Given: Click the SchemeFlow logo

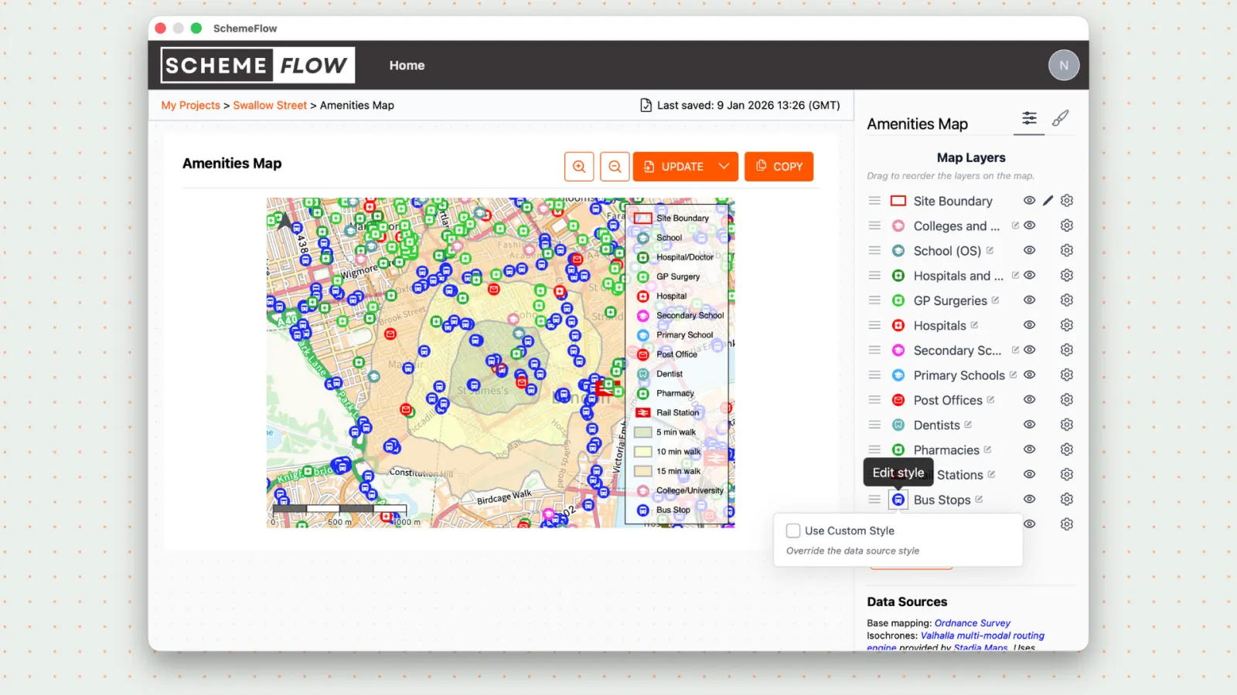Looking at the screenshot, I should click(x=257, y=65).
